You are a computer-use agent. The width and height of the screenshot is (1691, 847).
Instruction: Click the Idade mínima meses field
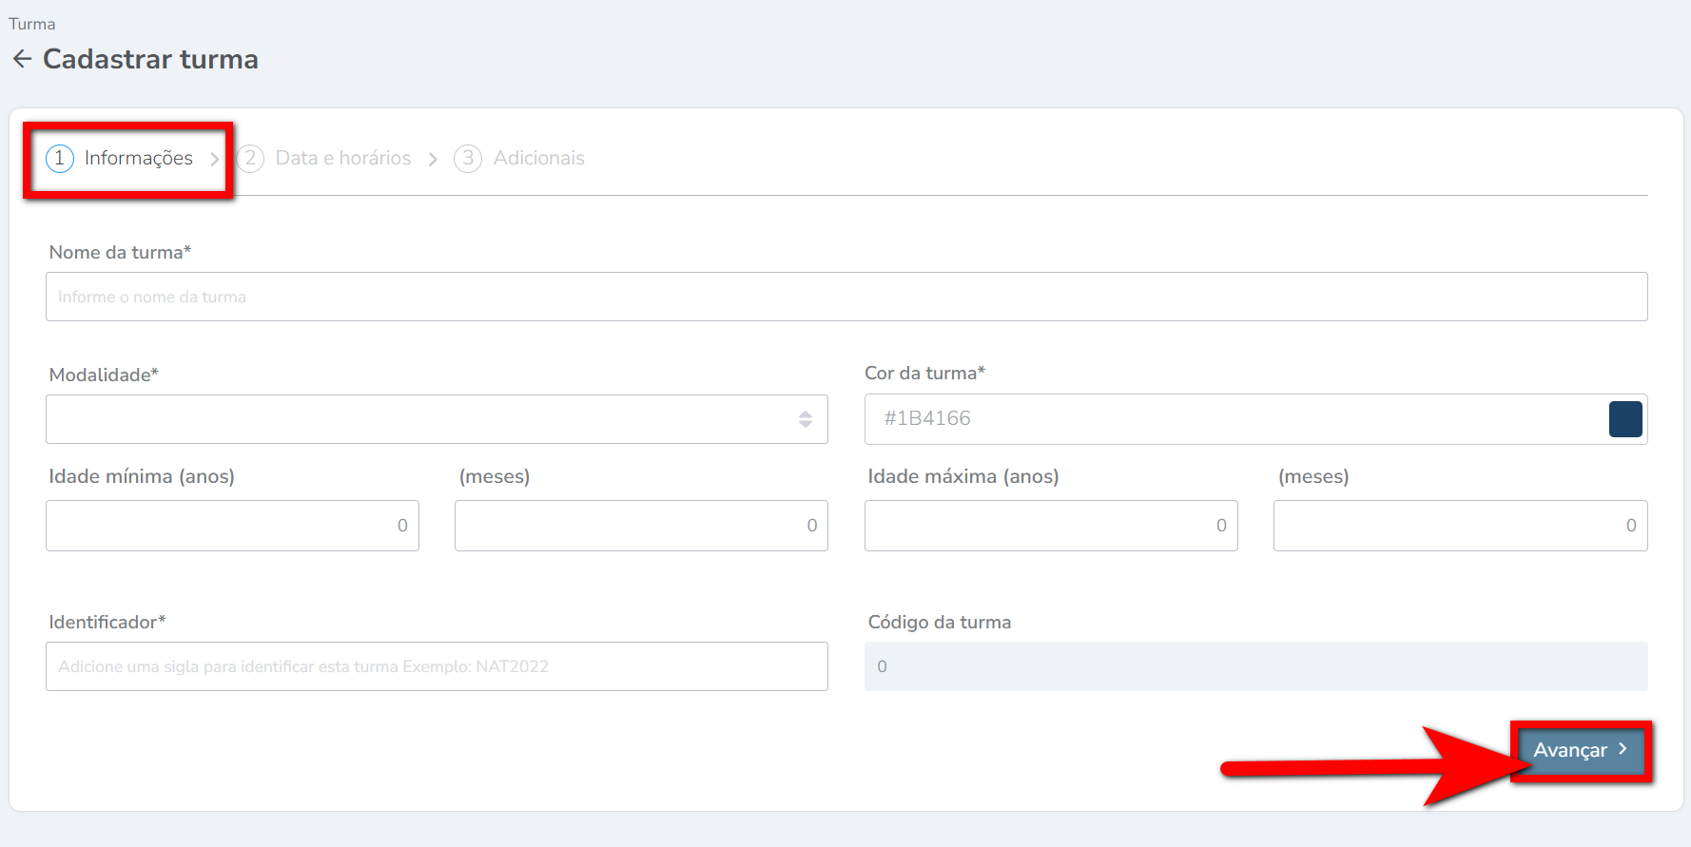point(641,526)
